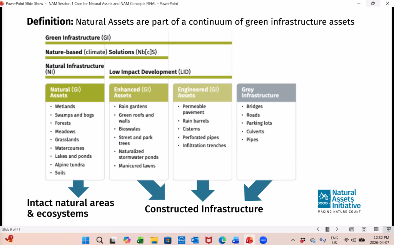Viewport: 394px width, 245px height.
Task: Switch to Slide Sorter view
Action: 364,229
